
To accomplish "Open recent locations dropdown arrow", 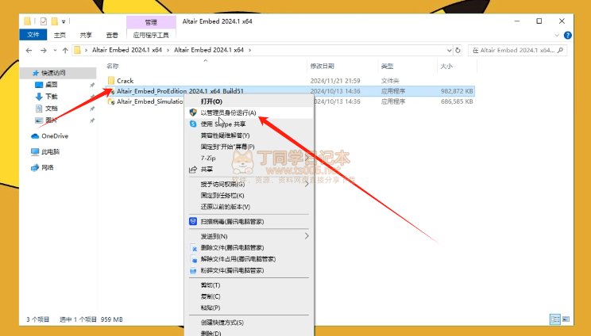I will tap(55, 51).
